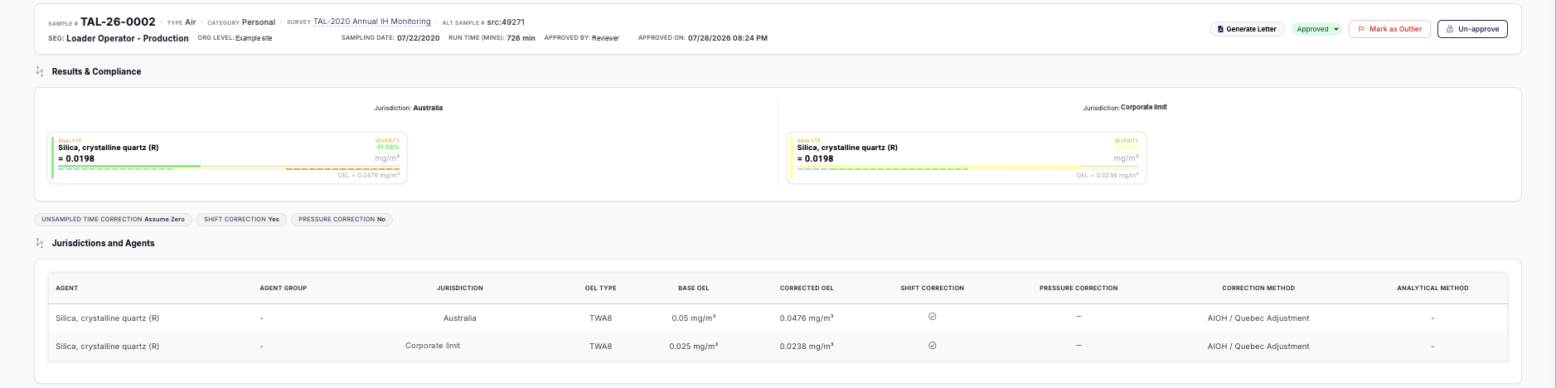Click the CORRECTED OEL column header
The height and width of the screenshot is (388, 1556).
pyautogui.click(x=807, y=288)
